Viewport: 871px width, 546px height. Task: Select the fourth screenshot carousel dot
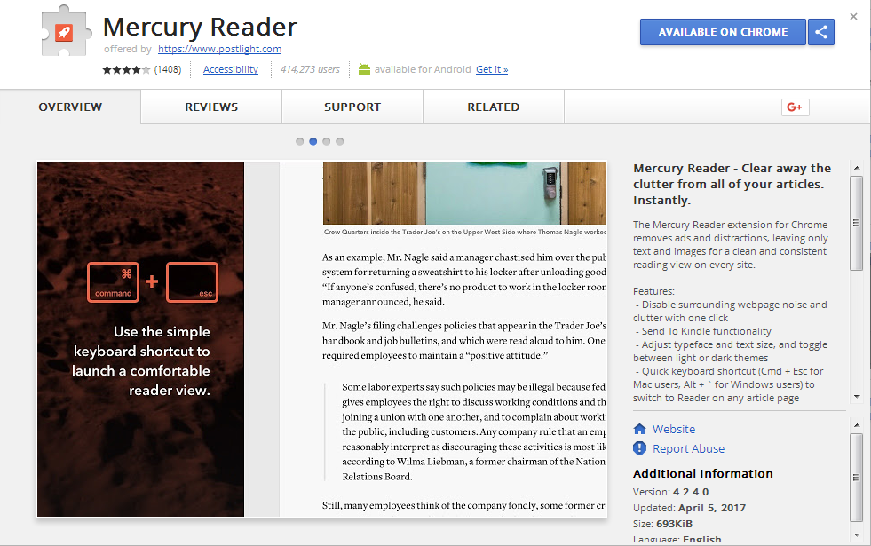[340, 142]
